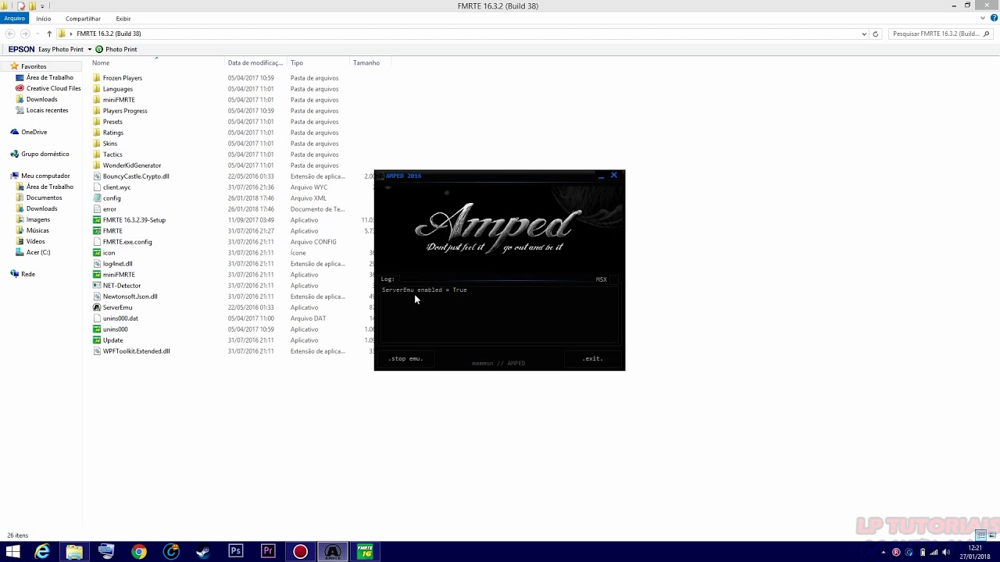The width and height of the screenshot is (1000, 562).
Task: Collapse the Meu computador tree section
Action: coord(5,176)
